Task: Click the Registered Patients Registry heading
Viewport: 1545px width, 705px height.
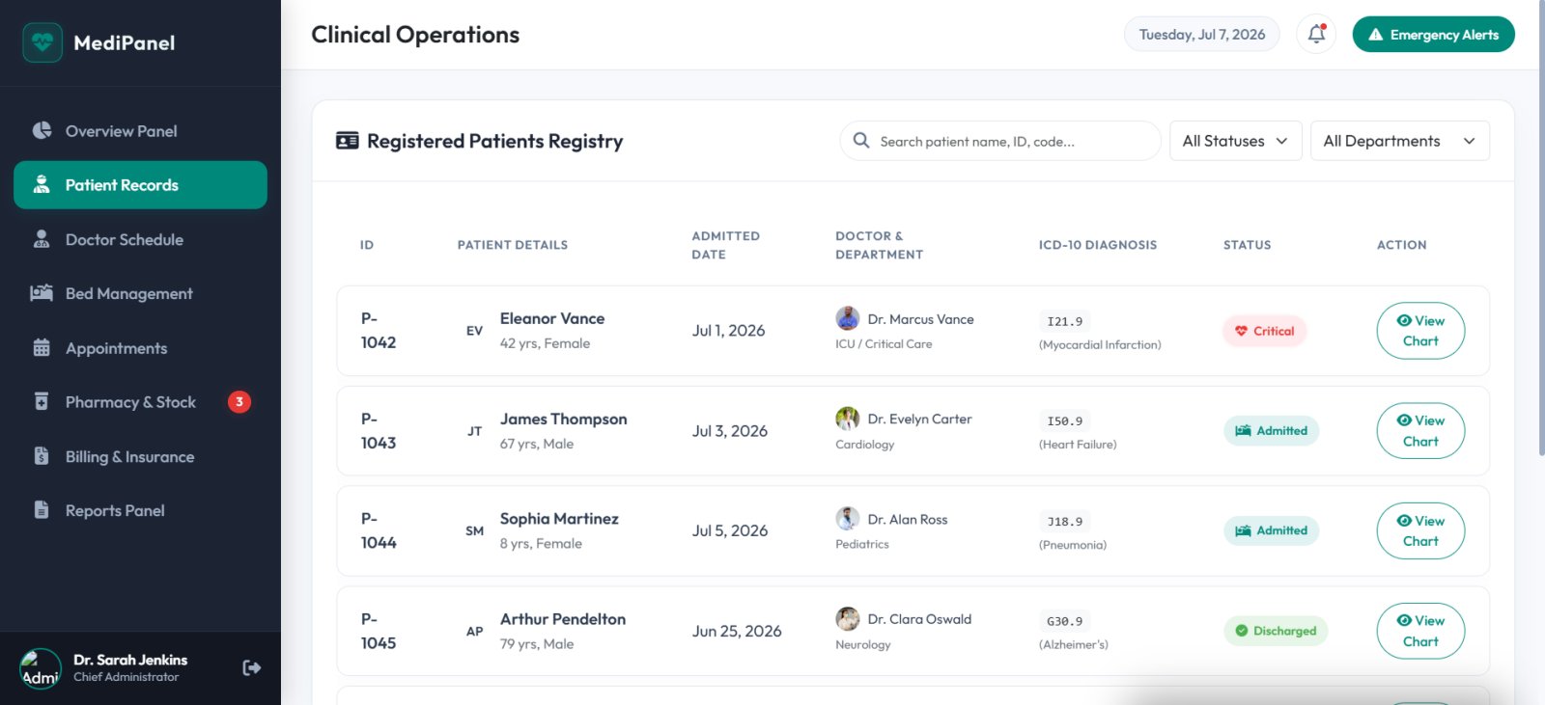Action: [x=495, y=141]
